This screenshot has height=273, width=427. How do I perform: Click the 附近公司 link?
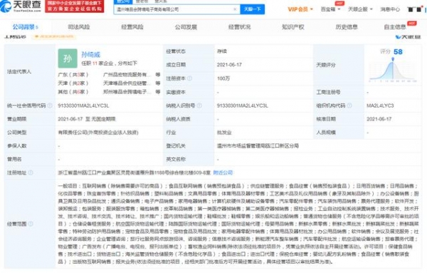coord(223,172)
